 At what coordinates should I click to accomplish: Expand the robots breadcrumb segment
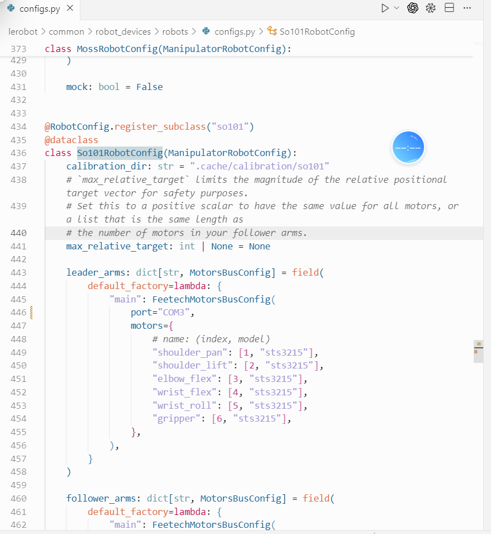175,32
